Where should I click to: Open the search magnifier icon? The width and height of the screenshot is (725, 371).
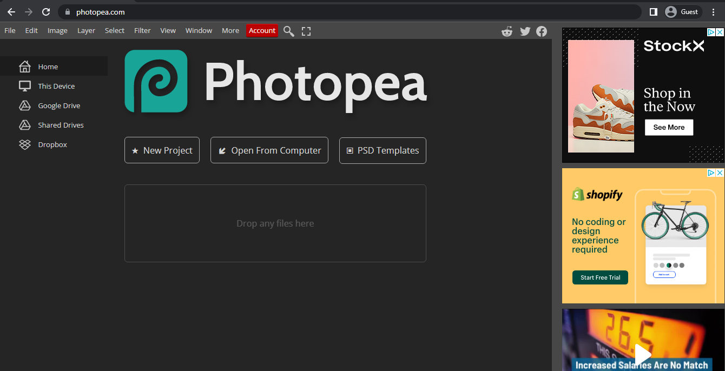point(289,31)
